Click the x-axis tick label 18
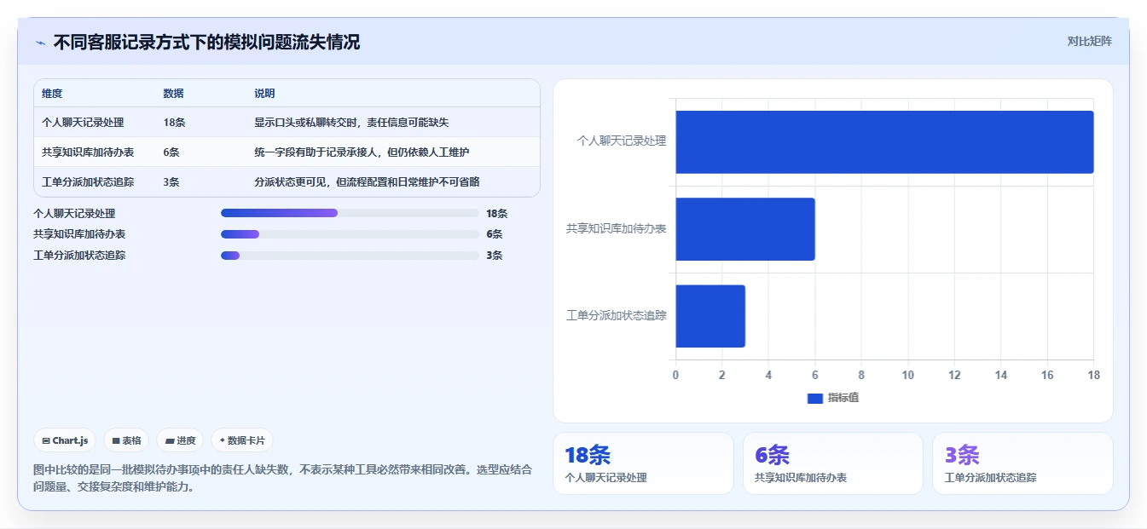Screen dimensions: 1147x529 (1093, 375)
